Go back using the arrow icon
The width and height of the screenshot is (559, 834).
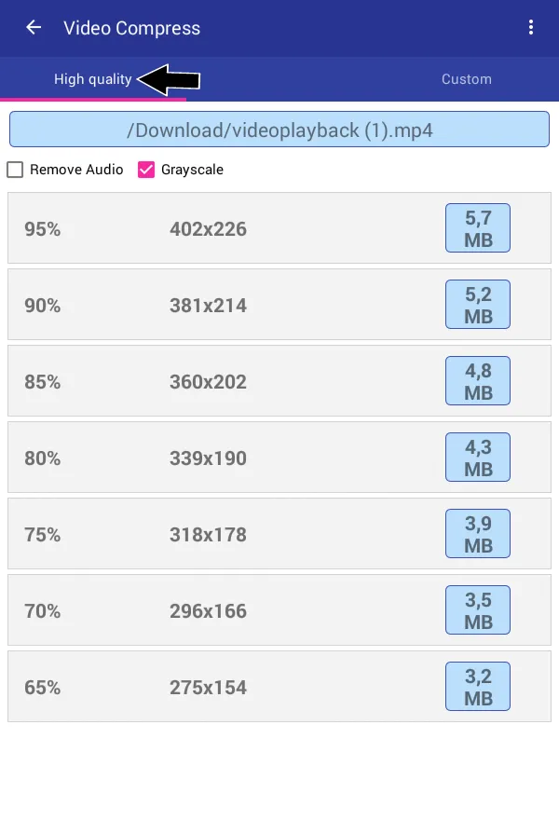click(x=34, y=28)
